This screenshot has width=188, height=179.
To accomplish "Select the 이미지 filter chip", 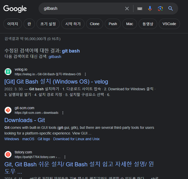I will 13,24.
